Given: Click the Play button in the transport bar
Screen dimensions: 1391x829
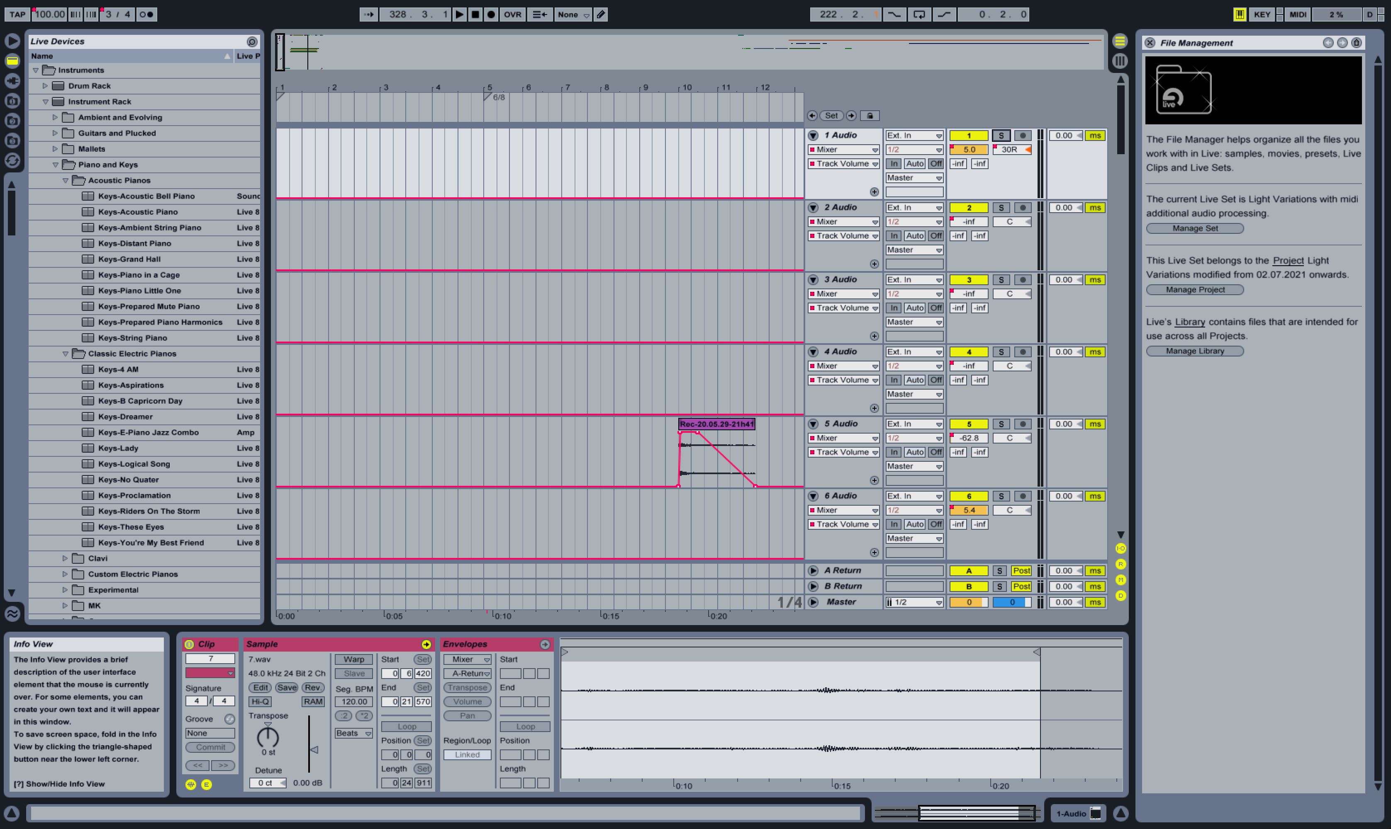Looking at the screenshot, I should [459, 15].
